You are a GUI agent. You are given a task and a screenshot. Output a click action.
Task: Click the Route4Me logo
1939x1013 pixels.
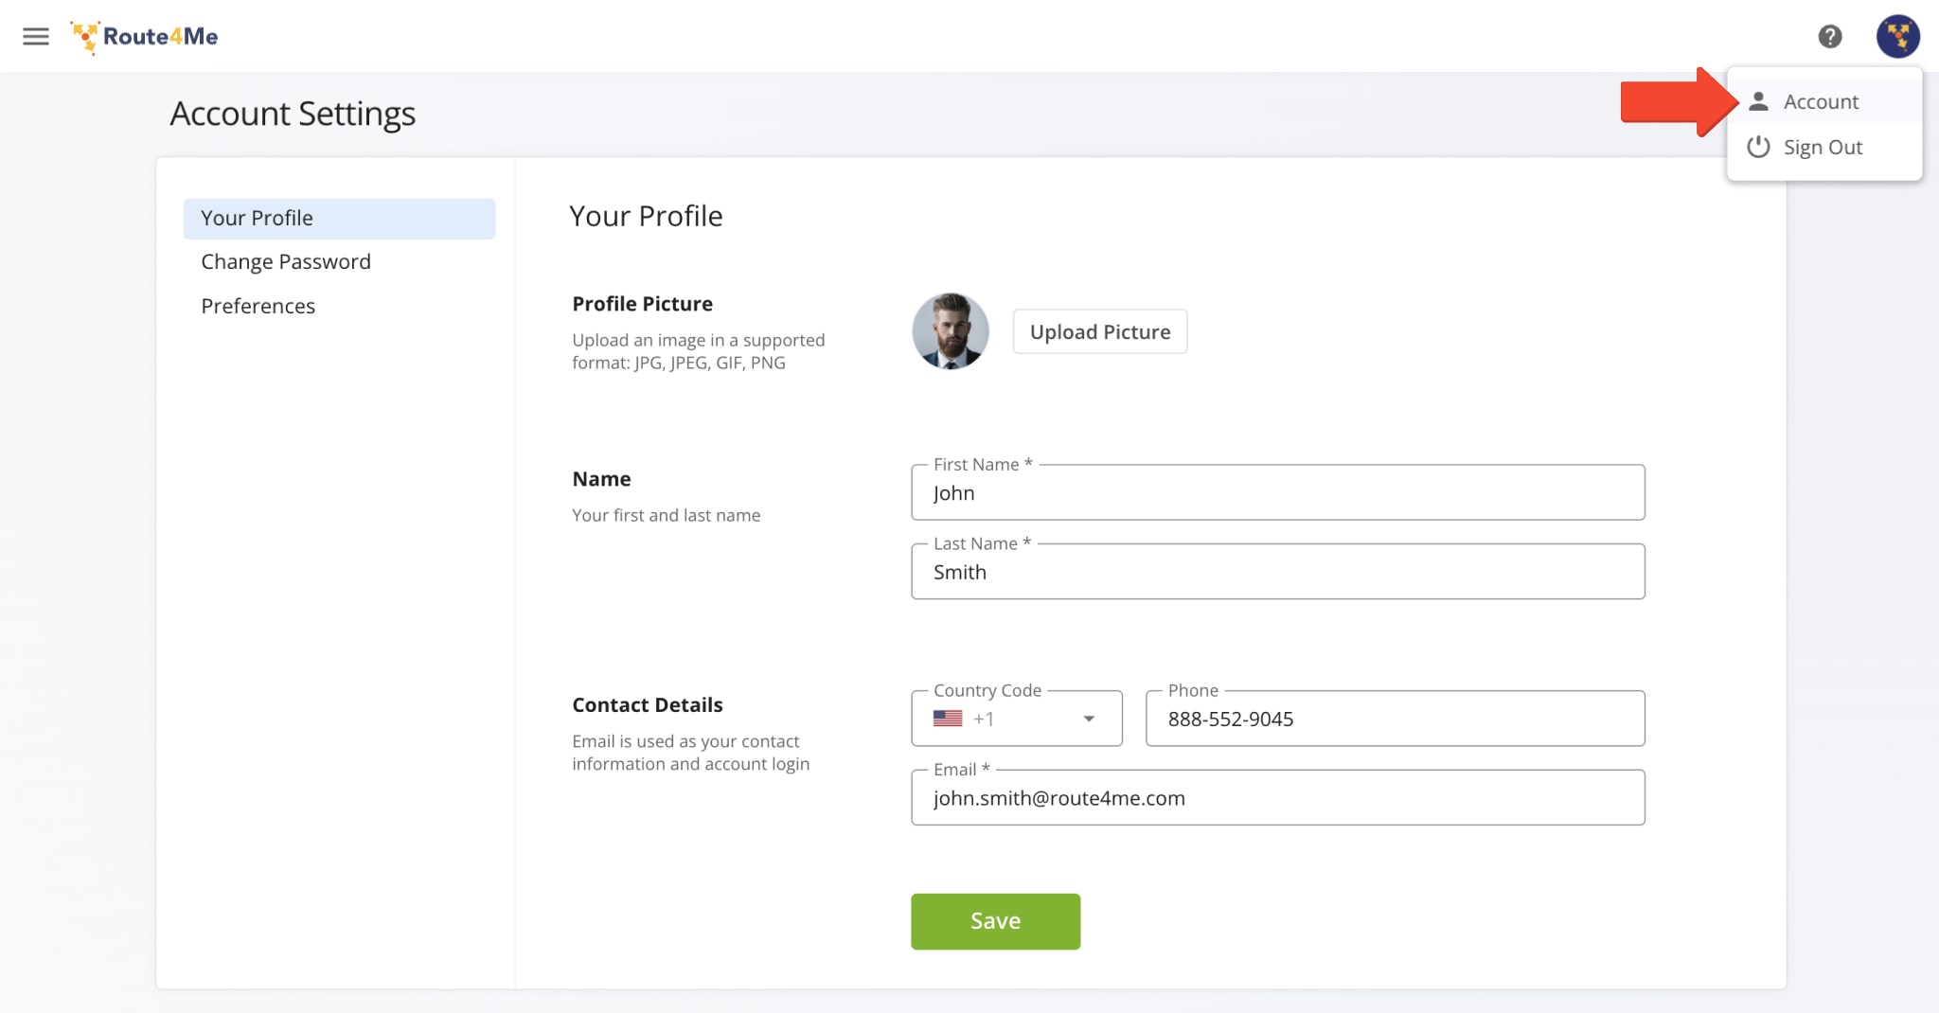pyautogui.click(x=143, y=36)
